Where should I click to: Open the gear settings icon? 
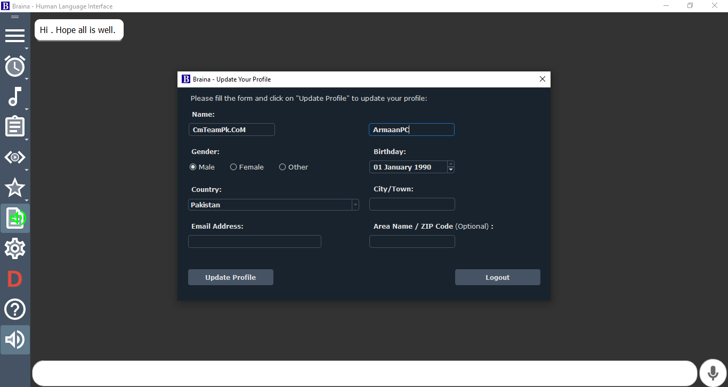15,248
